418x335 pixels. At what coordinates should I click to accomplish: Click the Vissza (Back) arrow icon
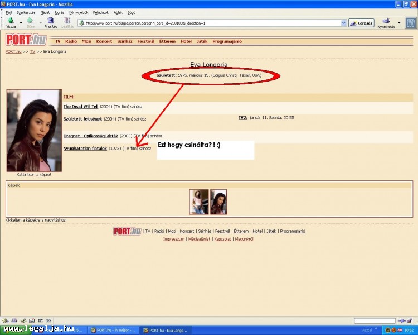pos(11,21)
